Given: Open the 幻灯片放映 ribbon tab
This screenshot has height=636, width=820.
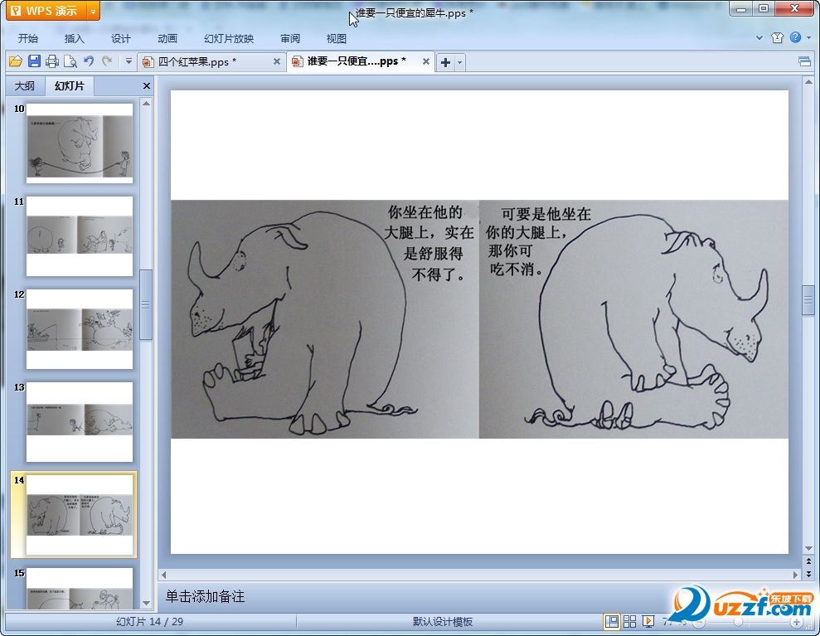Looking at the screenshot, I should coord(229,39).
